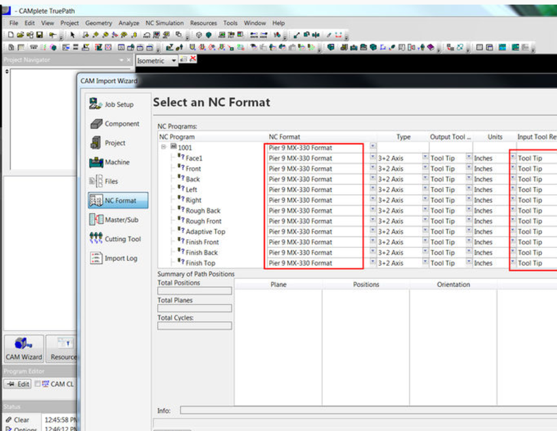557x431 pixels.
Task: Click the CAM Wizard blue shapes icon
Action: point(23,343)
